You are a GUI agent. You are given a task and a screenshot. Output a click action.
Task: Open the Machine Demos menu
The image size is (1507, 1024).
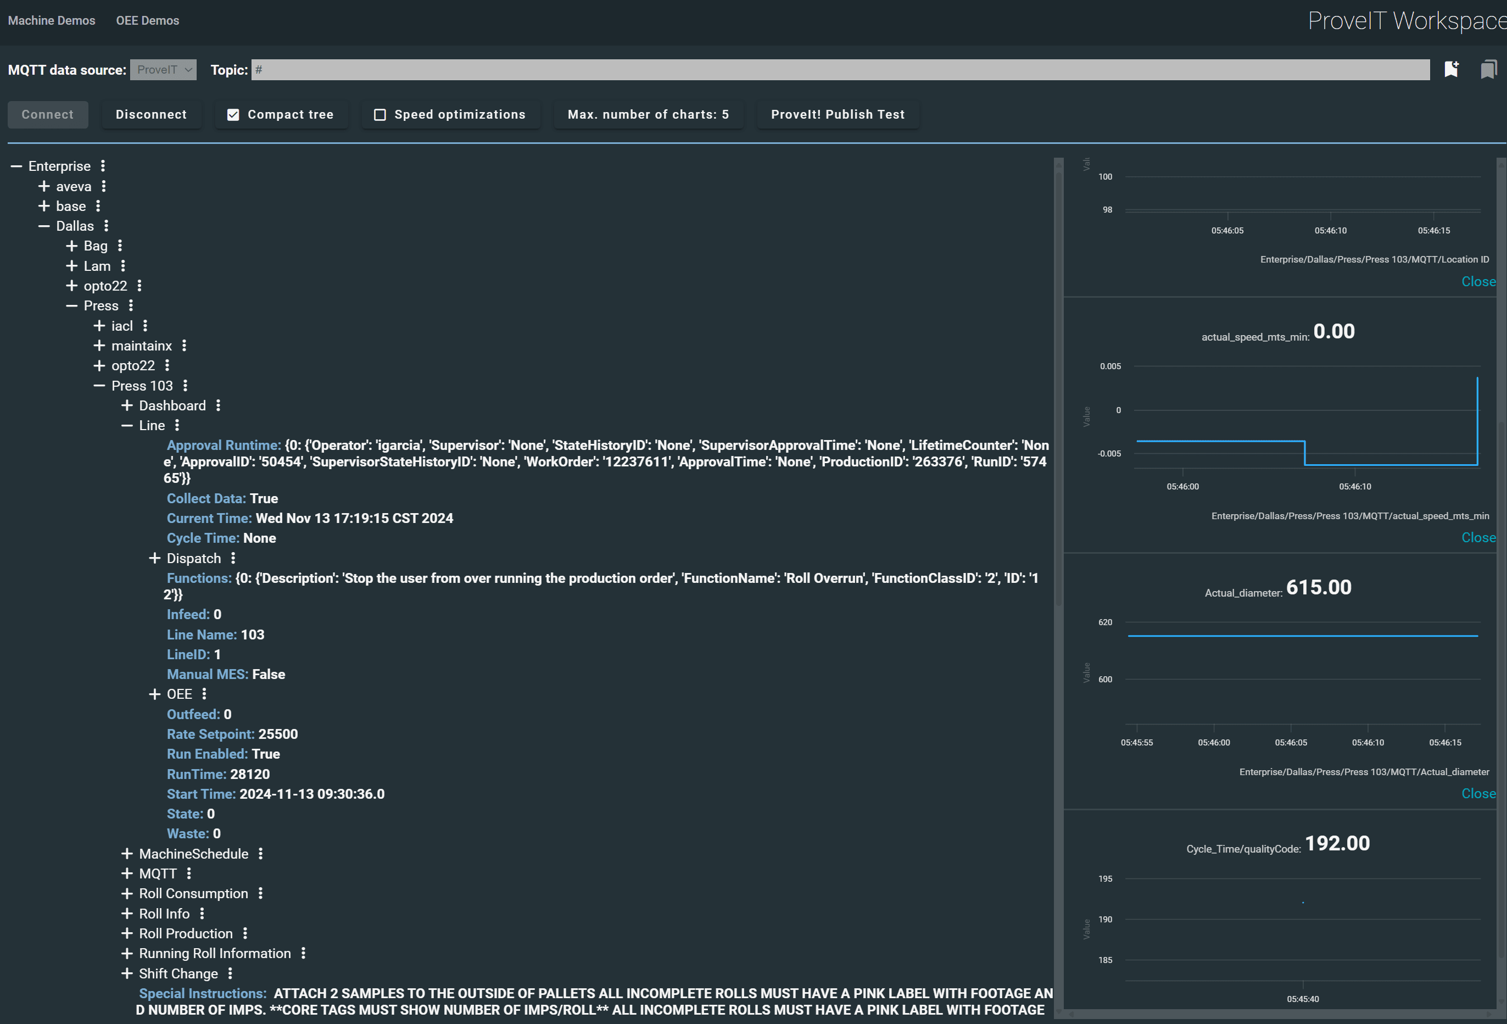(x=51, y=20)
